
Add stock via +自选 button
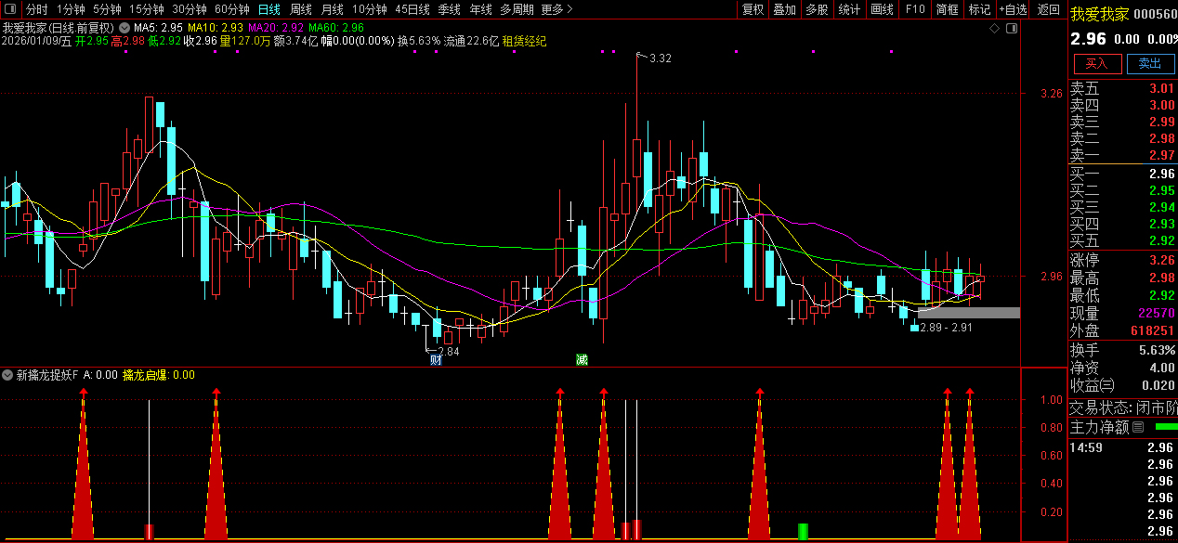point(1013,9)
